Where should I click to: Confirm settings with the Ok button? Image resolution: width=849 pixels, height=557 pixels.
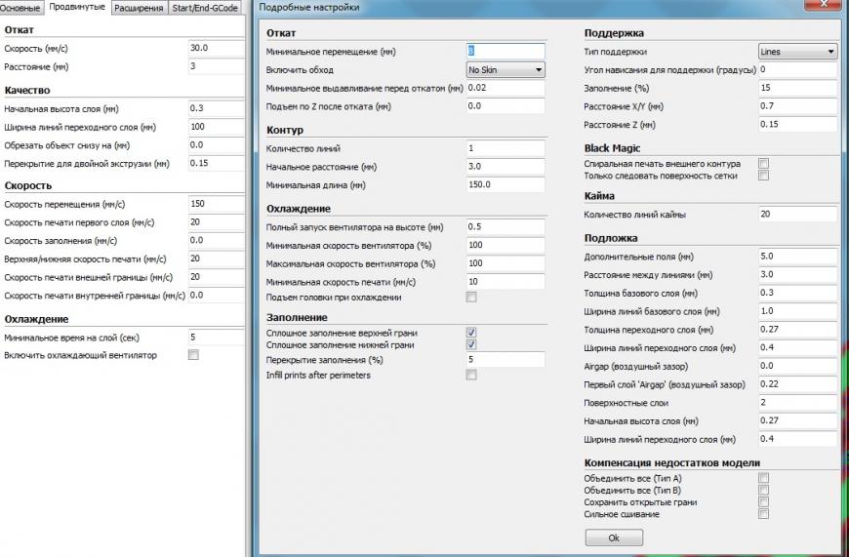[x=614, y=537]
